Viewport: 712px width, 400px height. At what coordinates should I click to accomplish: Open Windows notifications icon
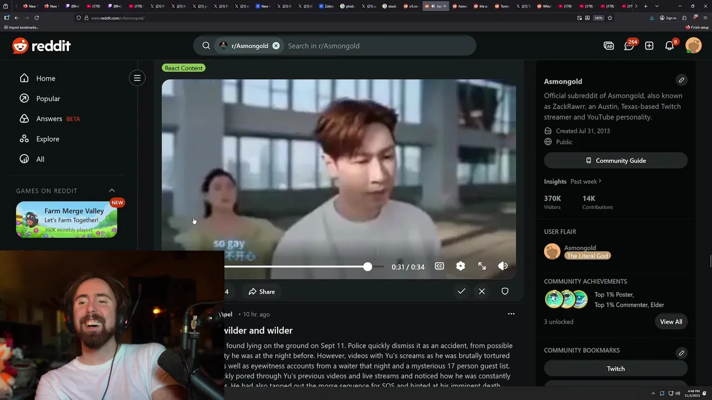pyautogui.click(x=705, y=393)
